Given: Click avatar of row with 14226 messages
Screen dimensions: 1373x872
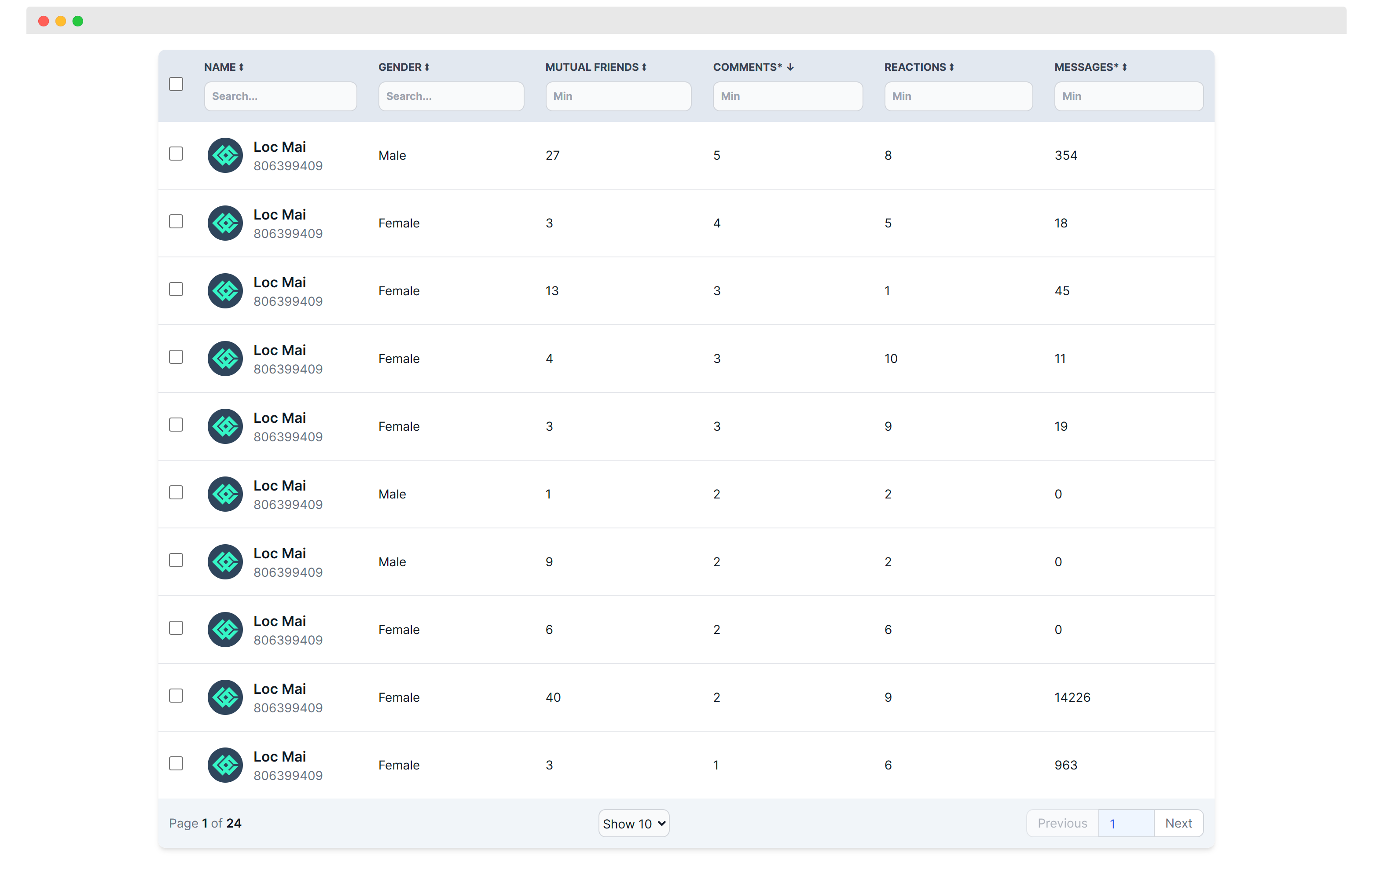Looking at the screenshot, I should coord(225,697).
